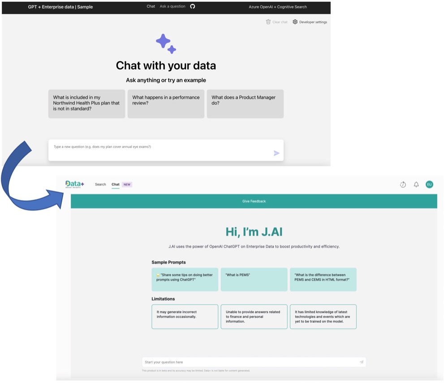Click the incorrect information limitation card
Screen dimensions: 448x387
click(185, 316)
